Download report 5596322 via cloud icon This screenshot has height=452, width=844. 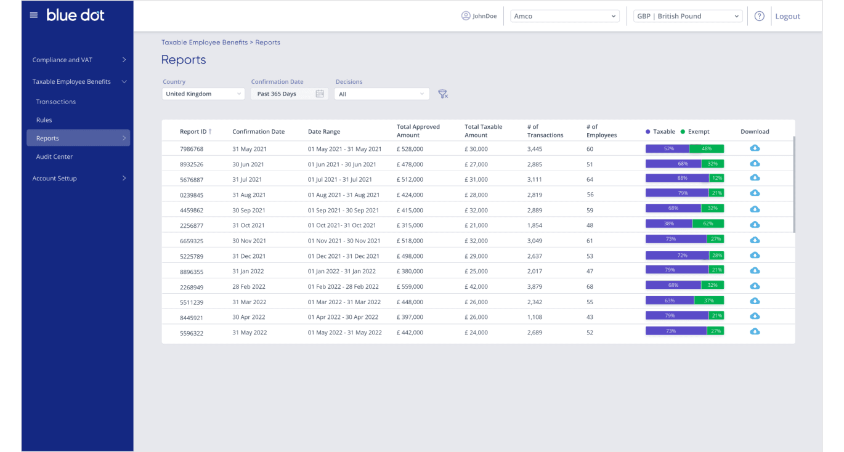click(755, 332)
